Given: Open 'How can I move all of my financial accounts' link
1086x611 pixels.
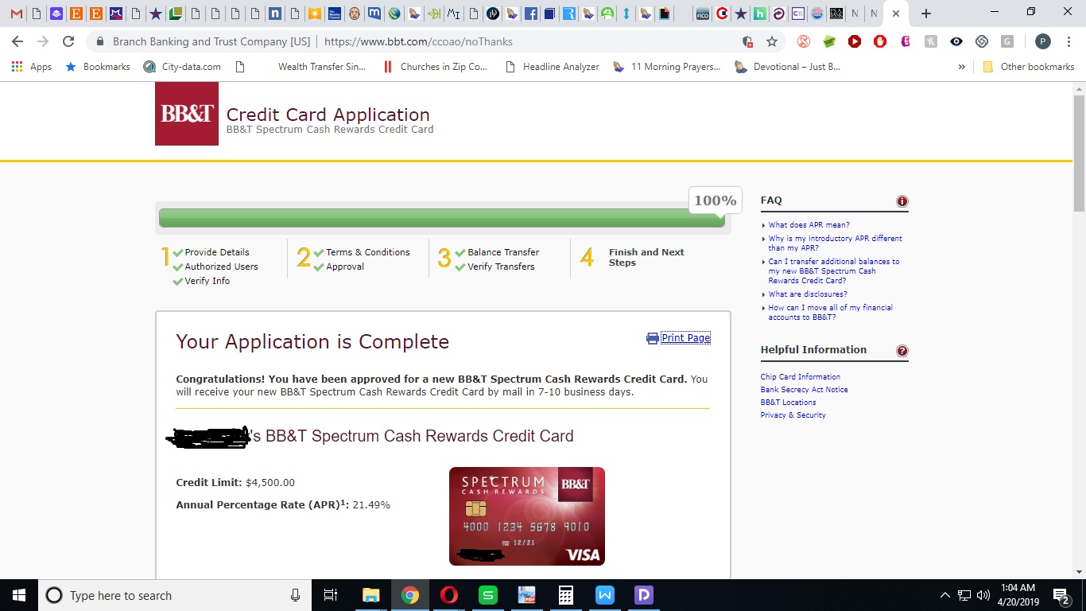Looking at the screenshot, I should [x=830, y=312].
